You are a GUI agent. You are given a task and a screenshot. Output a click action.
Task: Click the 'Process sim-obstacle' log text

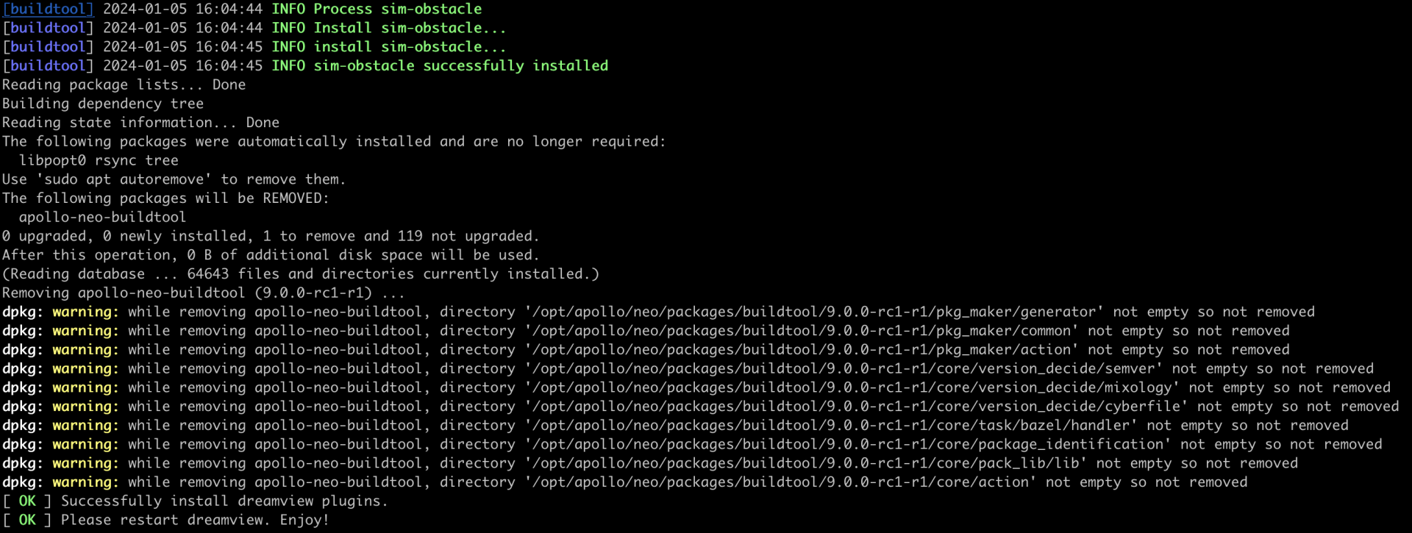pos(397,9)
